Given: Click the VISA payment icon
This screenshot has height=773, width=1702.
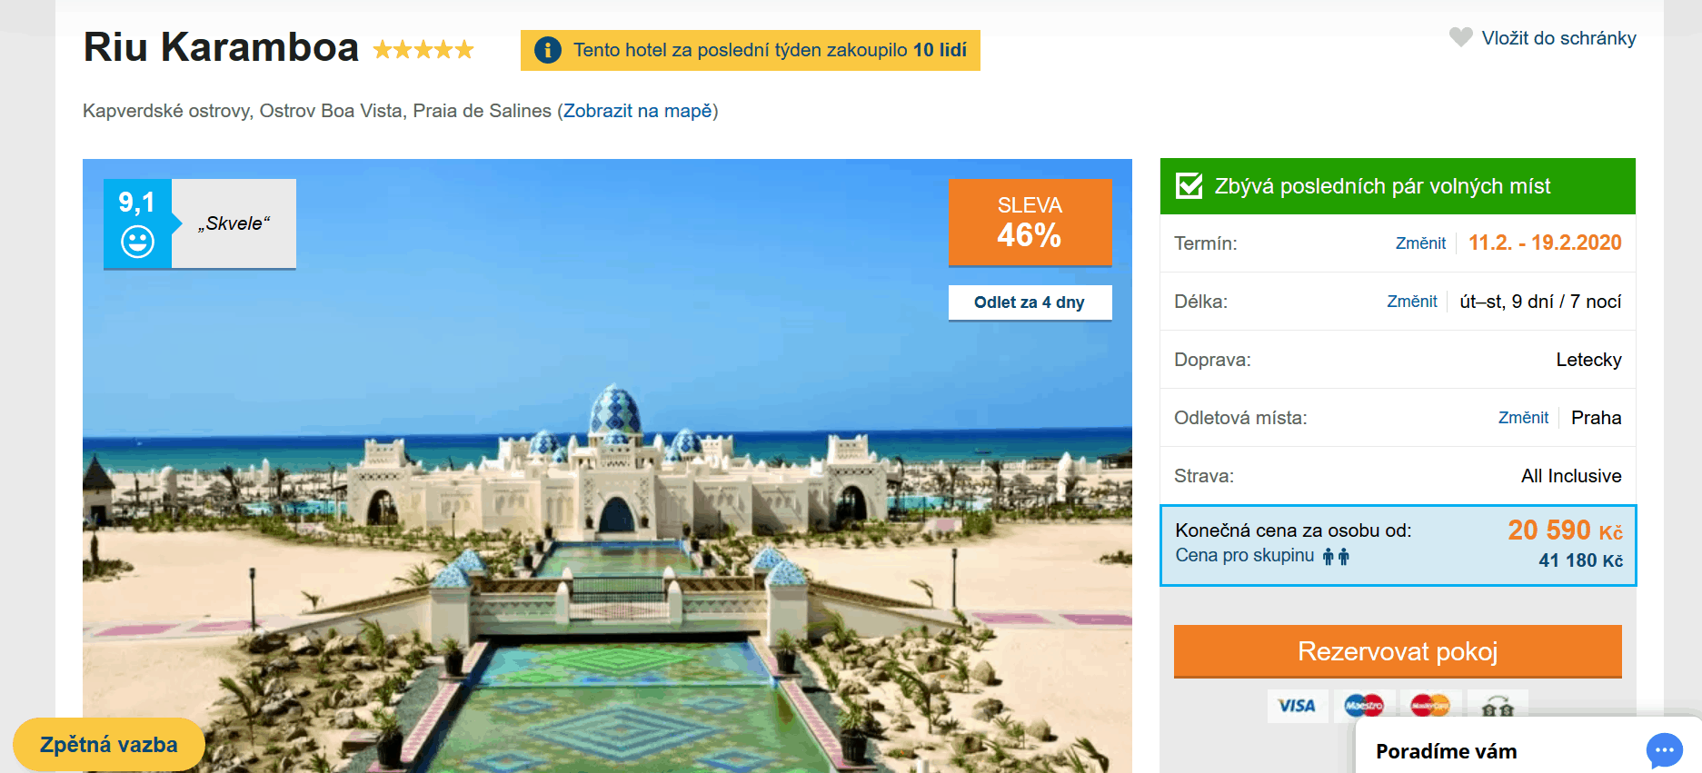Looking at the screenshot, I should (x=1297, y=706).
